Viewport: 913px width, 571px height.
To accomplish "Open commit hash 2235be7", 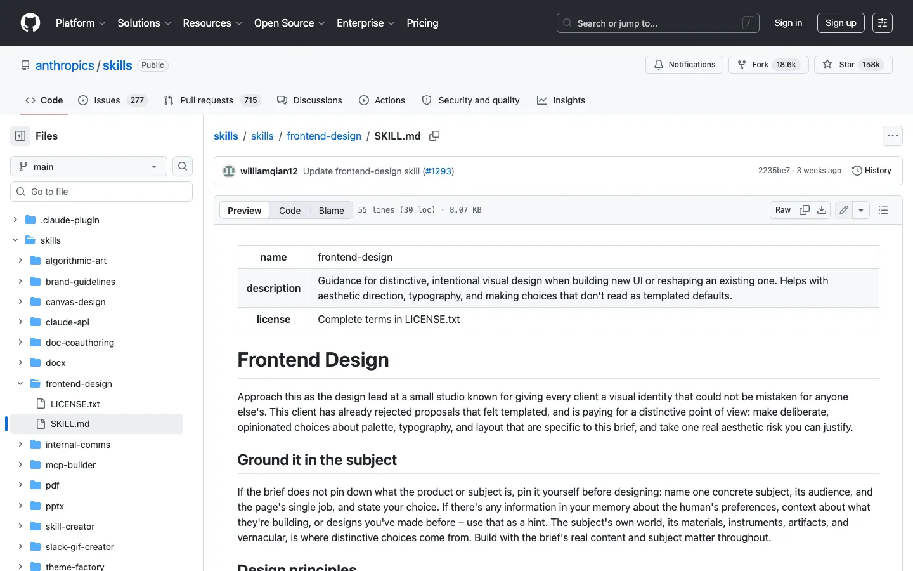I will coord(774,171).
